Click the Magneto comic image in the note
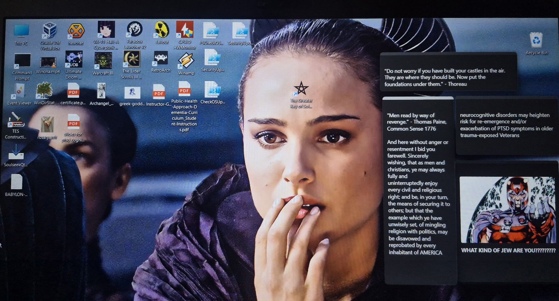The image size is (559, 301). pyautogui.click(x=507, y=210)
